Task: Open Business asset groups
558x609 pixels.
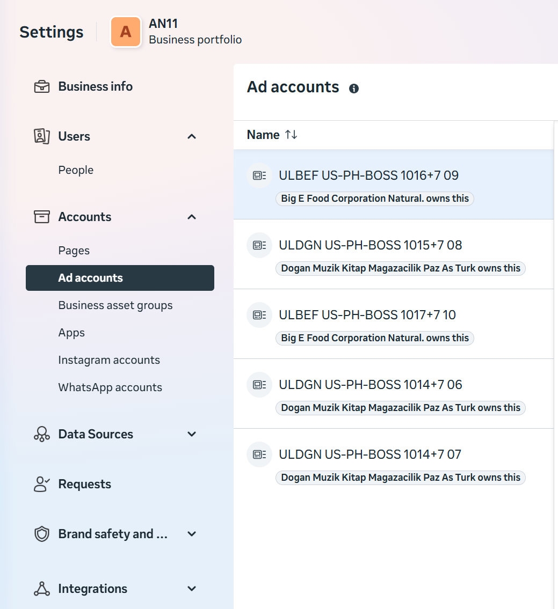Action: (115, 305)
